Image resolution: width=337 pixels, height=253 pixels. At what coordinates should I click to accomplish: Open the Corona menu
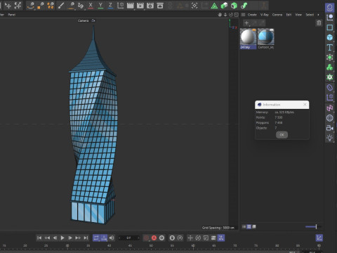tap(277, 15)
